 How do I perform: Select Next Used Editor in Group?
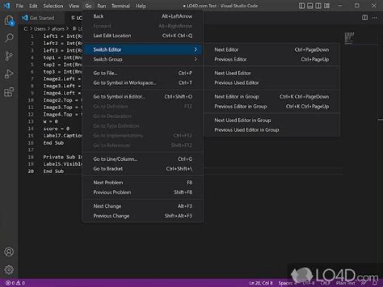pyautogui.click(x=272, y=120)
